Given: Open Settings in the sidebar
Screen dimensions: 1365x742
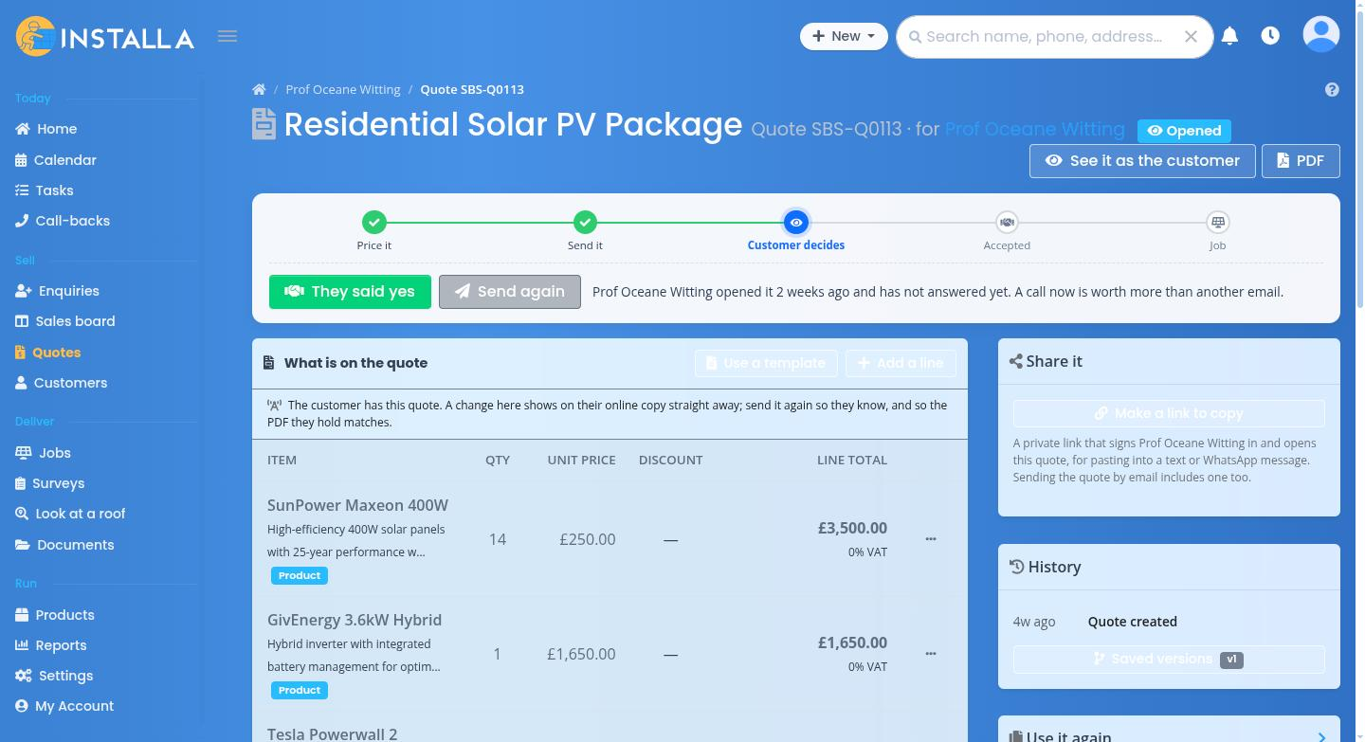Looking at the screenshot, I should (x=54, y=676).
